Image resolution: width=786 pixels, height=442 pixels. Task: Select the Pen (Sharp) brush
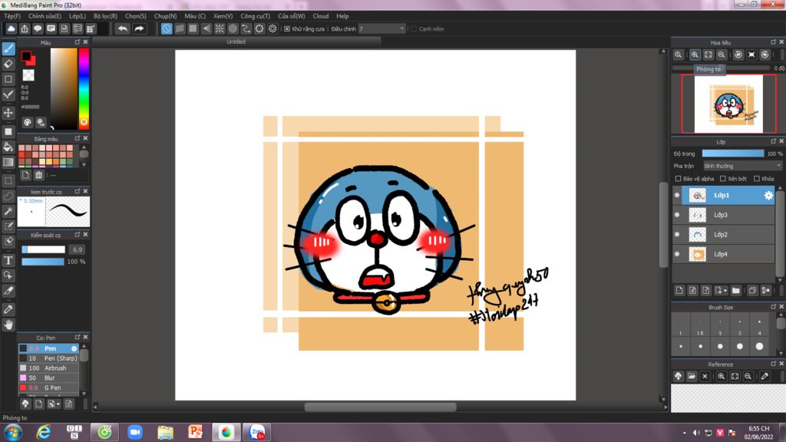(x=48, y=358)
